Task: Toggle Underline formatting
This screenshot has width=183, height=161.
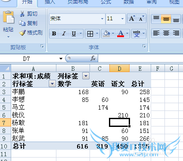Action: (x=74, y=34)
